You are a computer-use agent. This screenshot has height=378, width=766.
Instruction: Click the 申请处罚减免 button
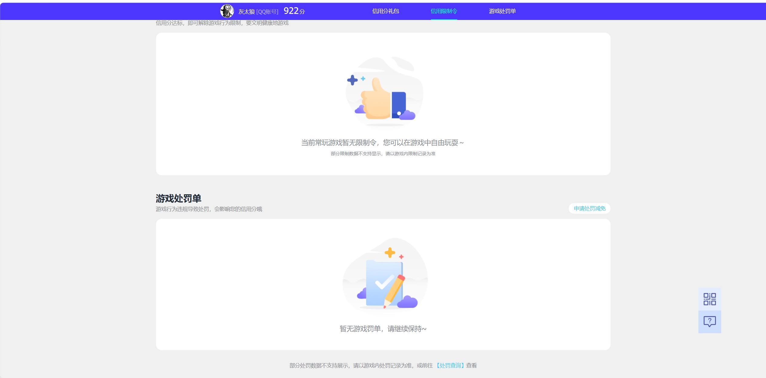click(x=589, y=209)
